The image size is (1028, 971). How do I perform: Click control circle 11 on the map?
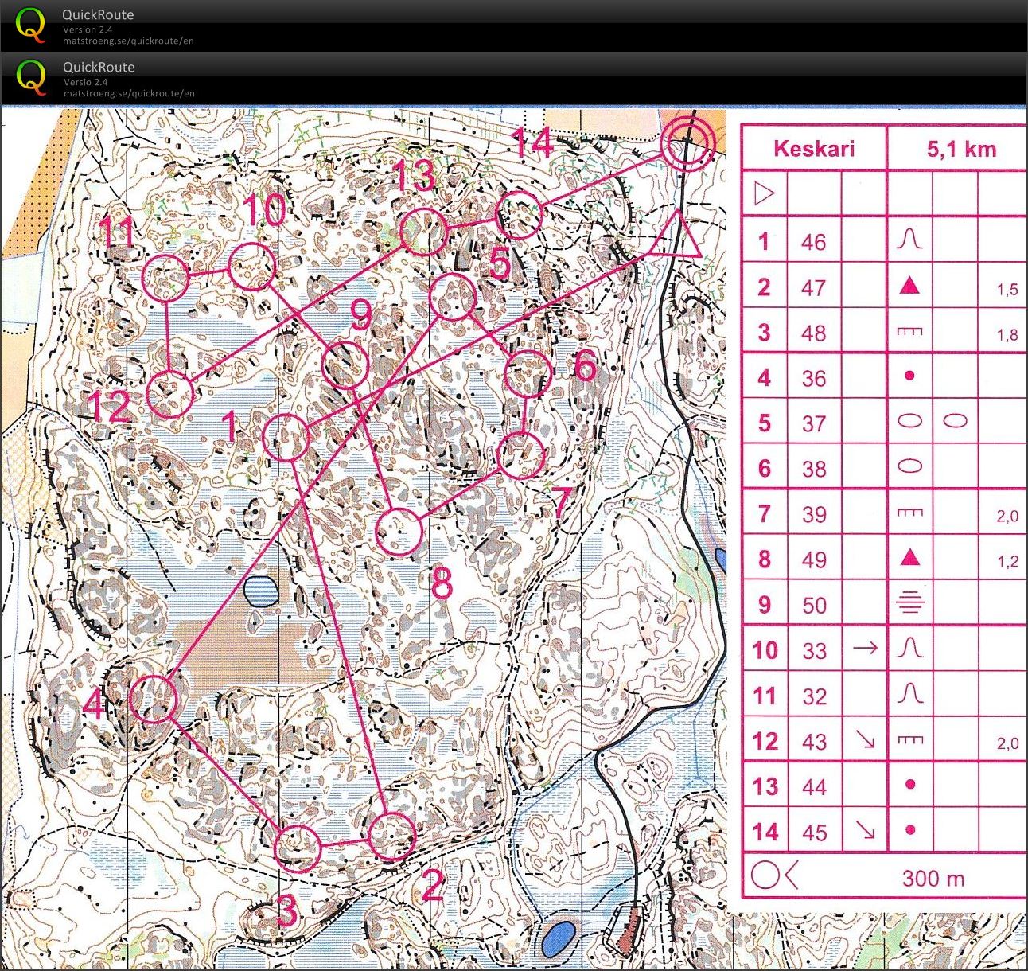pyautogui.click(x=166, y=279)
